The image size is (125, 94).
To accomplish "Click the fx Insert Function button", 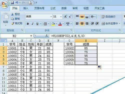I will click(x=47, y=36).
